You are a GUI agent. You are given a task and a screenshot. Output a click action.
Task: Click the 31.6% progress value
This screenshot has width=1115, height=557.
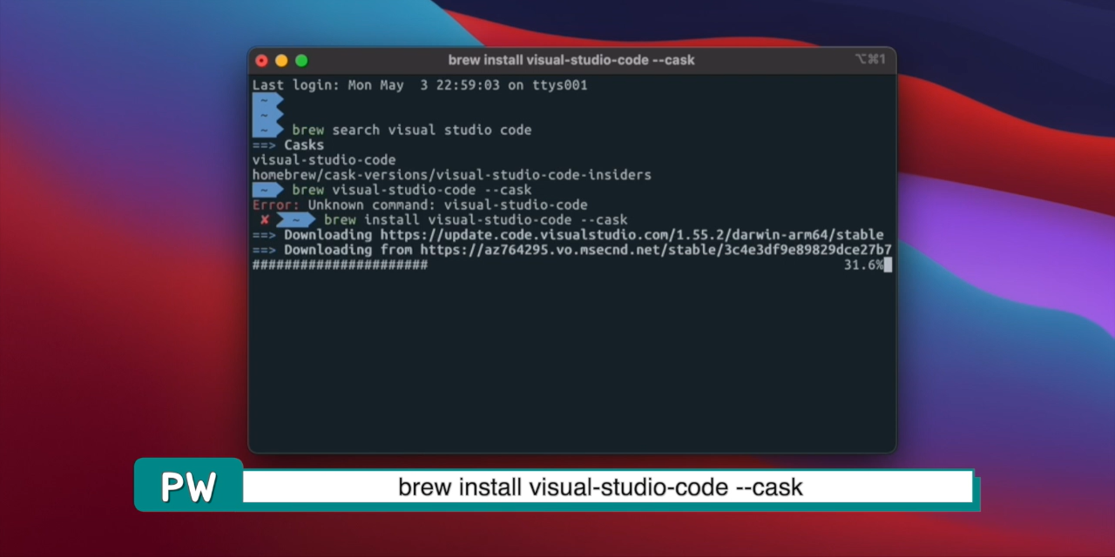(863, 265)
